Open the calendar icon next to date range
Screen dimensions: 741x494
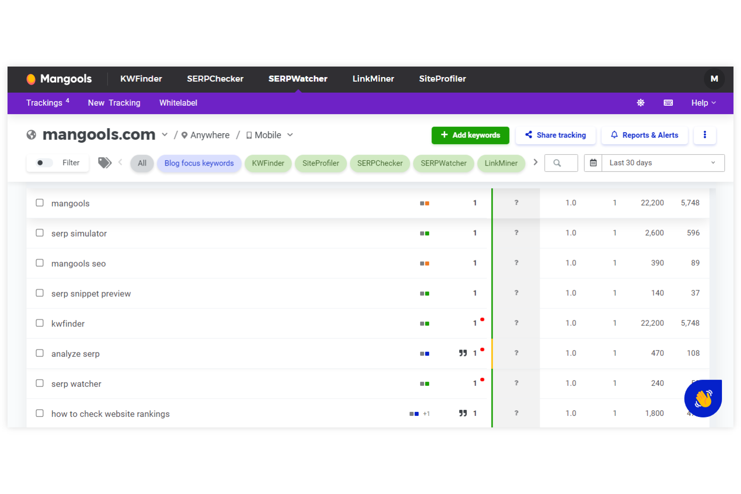pos(593,163)
